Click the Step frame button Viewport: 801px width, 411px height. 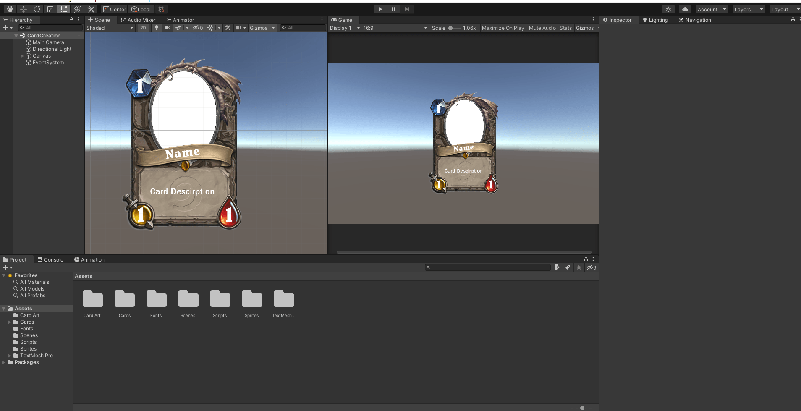pyautogui.click(x=407, y=9)
